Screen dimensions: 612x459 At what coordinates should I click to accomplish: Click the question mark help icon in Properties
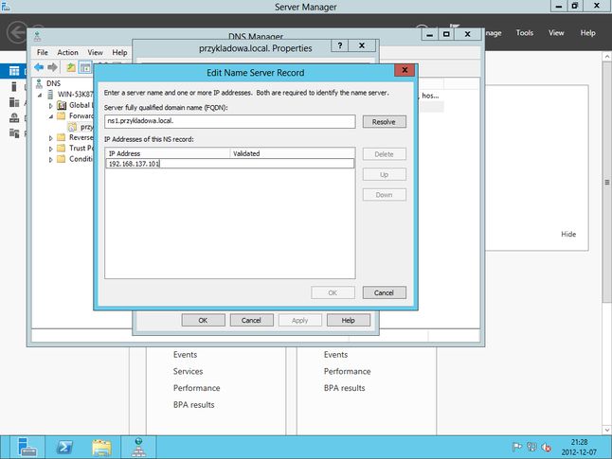pos(340,45)
